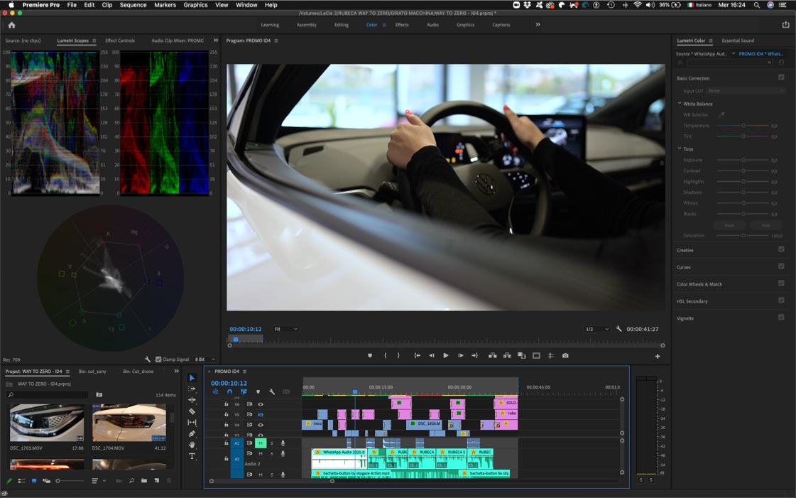This screenshot has height=498, width=796.
Task: Disable the Basic Correction checkbox
Action: tap(781, 77)
